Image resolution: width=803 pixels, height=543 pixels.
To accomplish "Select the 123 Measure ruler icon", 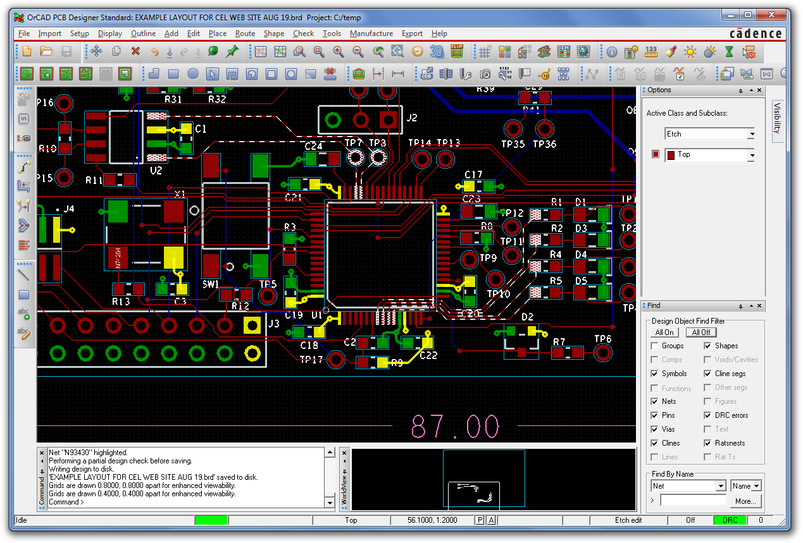I will click(x=651, y=51).
